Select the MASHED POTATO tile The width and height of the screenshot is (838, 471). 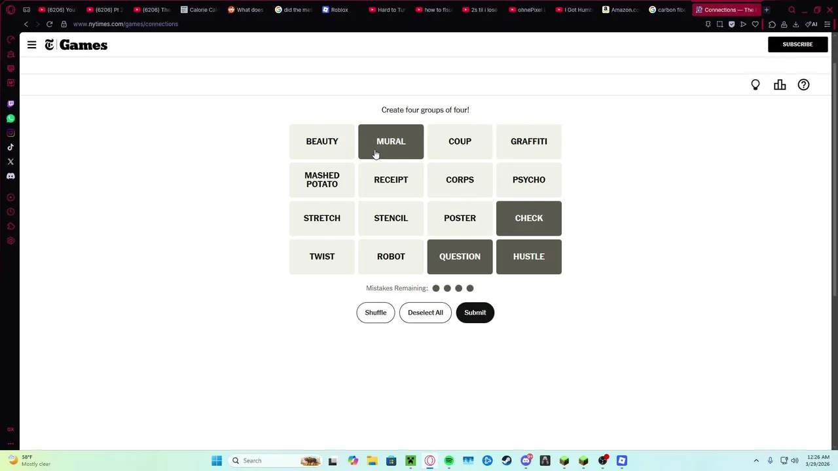pyautogui.click(x=322, y=180)
